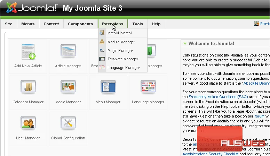
Task: Click the User Manager label
Action: tap(28, 138)
